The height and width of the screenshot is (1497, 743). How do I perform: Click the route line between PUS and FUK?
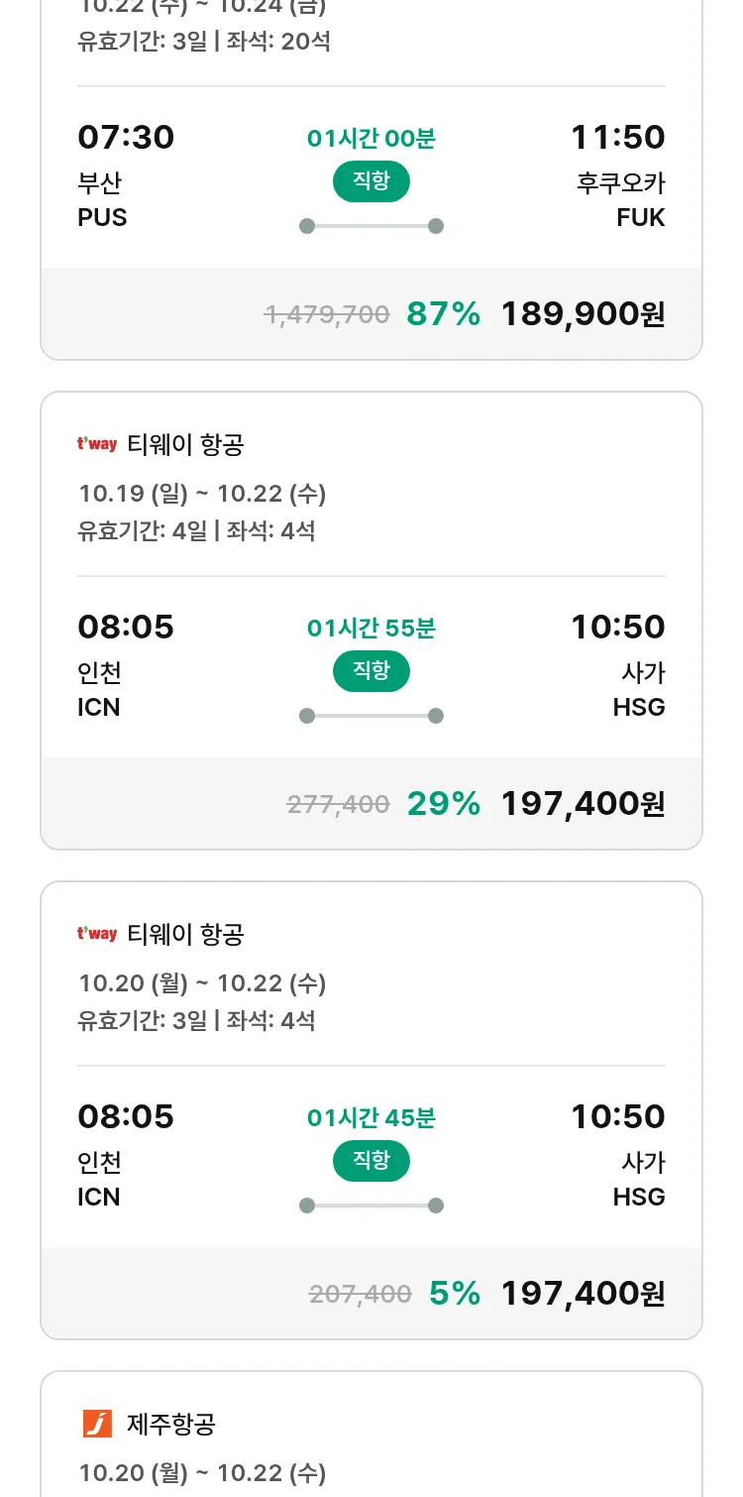371,226
